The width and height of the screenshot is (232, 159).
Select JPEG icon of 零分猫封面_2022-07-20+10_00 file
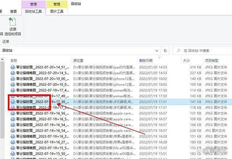pos(13,79)
